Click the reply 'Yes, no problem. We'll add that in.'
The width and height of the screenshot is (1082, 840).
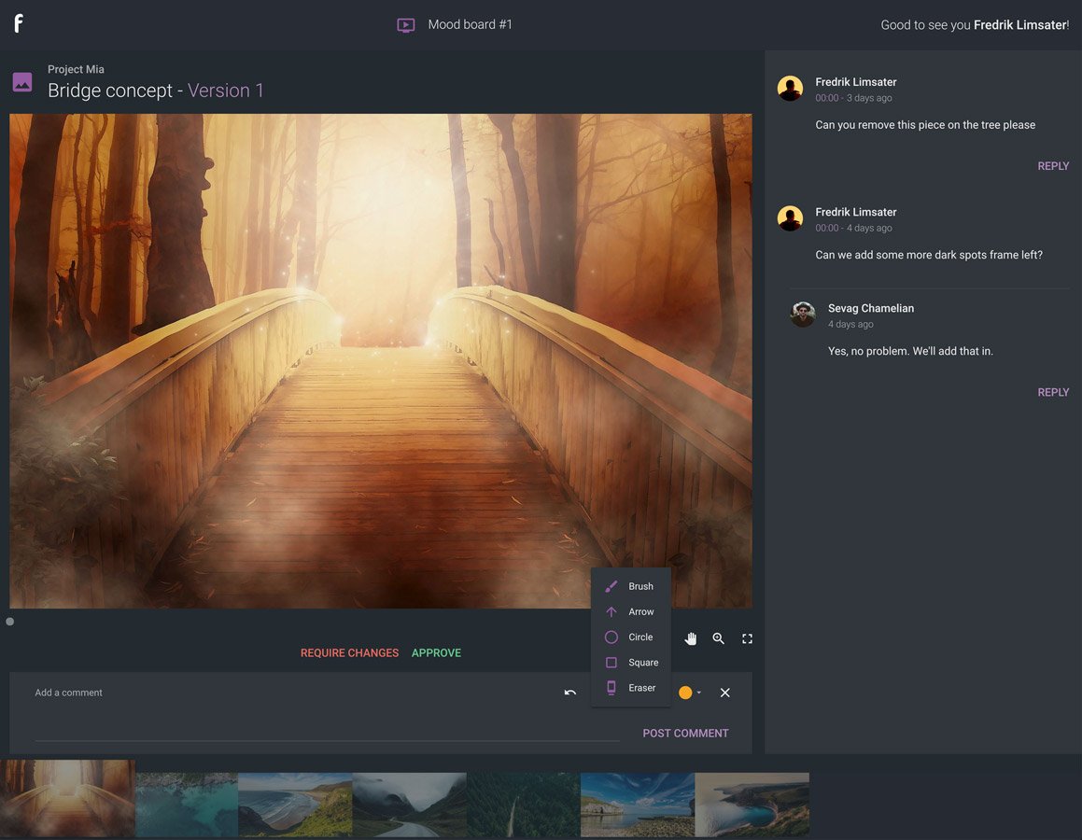coord(911,351)
